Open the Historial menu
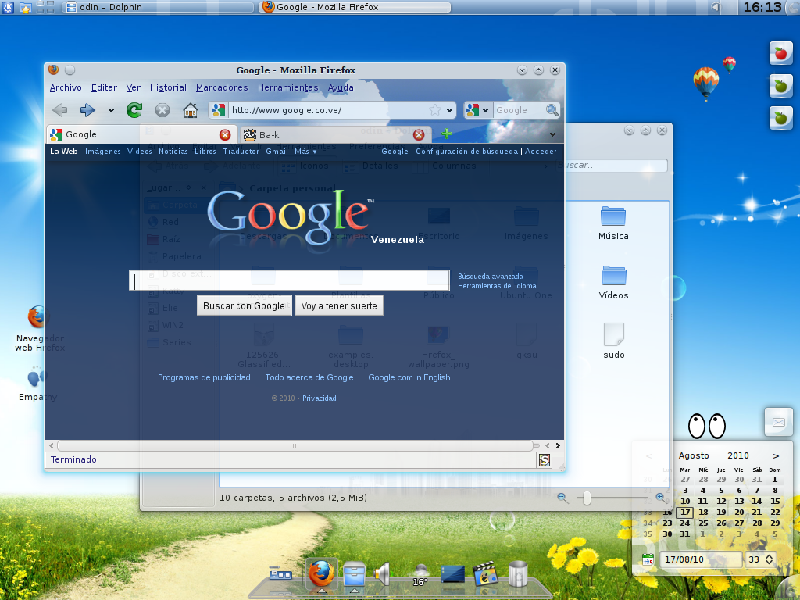800x600 pixels. tap(168, 87)
